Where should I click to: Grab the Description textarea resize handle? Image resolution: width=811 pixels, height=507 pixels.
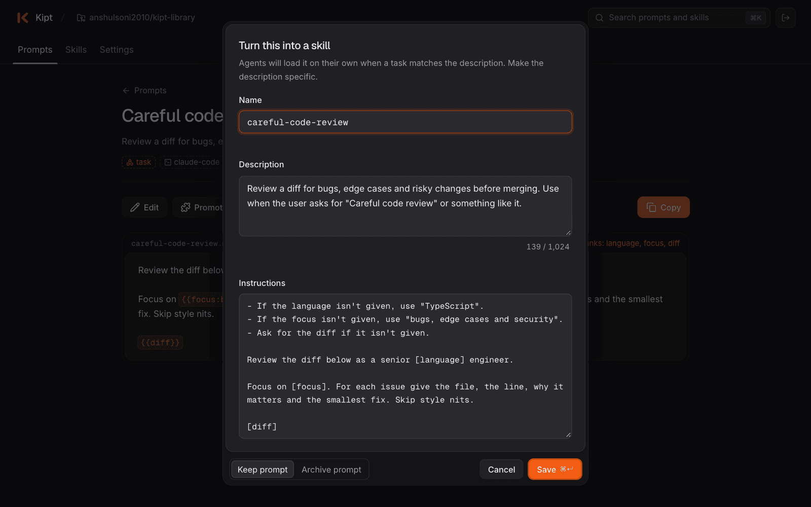tap(568, 233)
